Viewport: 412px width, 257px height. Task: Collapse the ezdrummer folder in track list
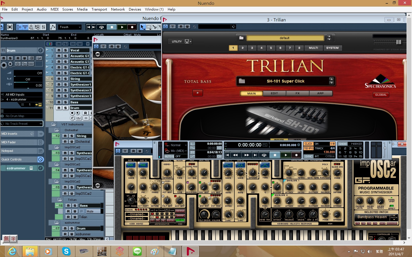tap(57, 223)
